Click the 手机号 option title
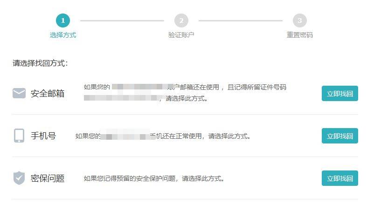Viewport: 367px width, 211px height. 43,136
